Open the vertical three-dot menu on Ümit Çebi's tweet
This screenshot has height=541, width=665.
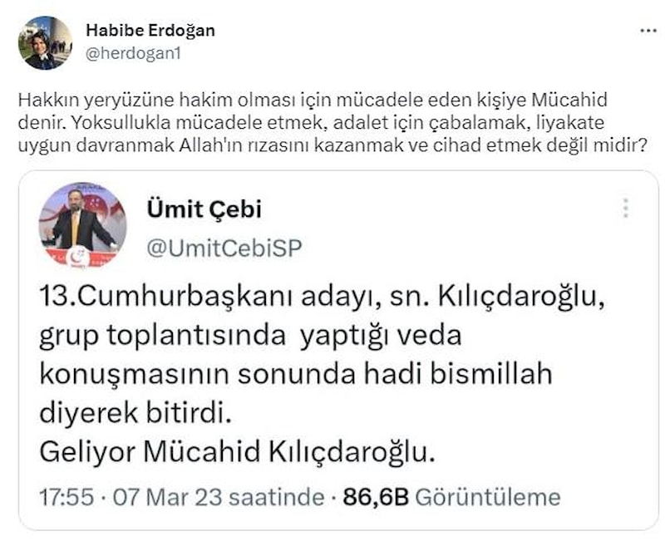(626, 209)
